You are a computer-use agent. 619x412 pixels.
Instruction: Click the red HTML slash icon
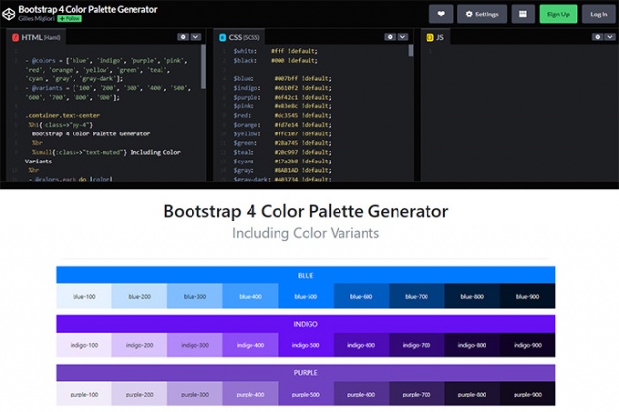pyautogui.click(x=15, y=37)
